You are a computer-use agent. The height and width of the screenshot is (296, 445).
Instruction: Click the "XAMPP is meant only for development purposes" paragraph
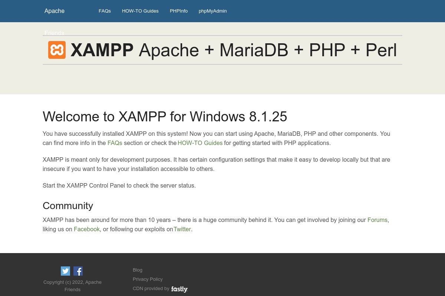tap(217, 164)
